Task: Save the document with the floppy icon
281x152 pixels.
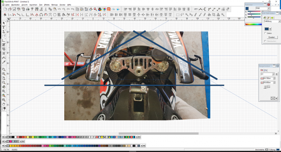Action: (x=14, y=9)
